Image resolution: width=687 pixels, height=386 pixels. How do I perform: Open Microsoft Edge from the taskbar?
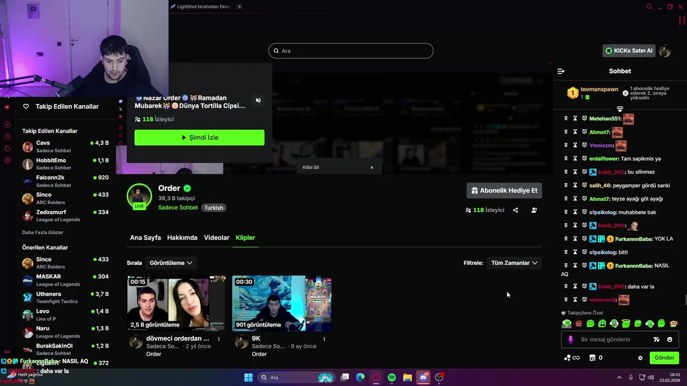click(x=361, y=377)
